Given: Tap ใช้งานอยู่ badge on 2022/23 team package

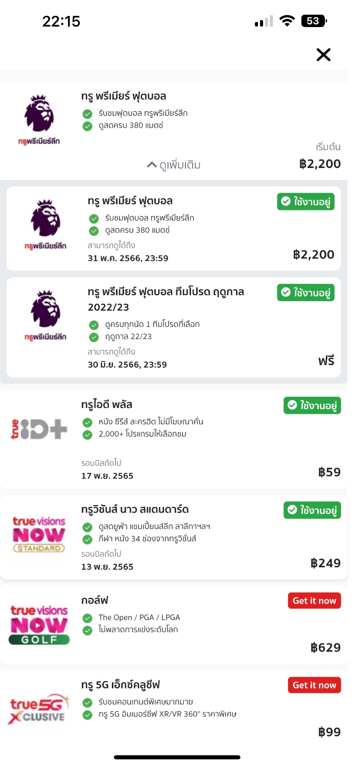Looking at the screenshot, I should (306, 293).
